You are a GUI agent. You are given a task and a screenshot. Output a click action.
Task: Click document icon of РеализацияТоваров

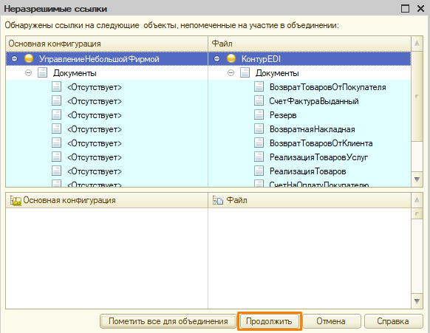(259, 171)
